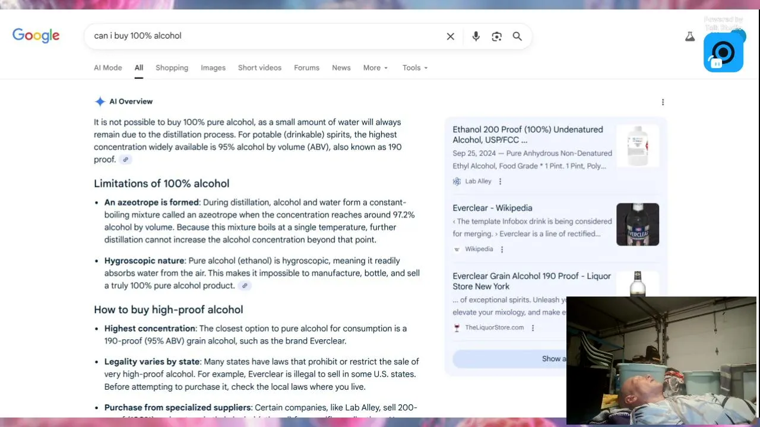
Task: Open the Google logo homepage link
Action: pyautogui.click(x=36, y=36)
